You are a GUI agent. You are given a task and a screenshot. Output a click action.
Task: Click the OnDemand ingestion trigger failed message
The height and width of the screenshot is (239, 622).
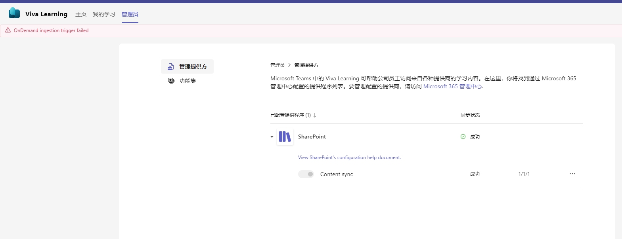point(51,30)
